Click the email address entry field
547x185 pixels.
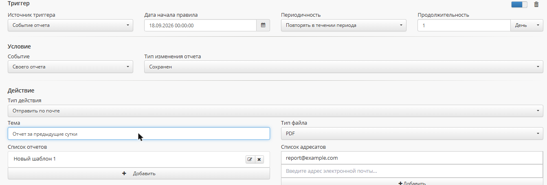tap(412, 171)
